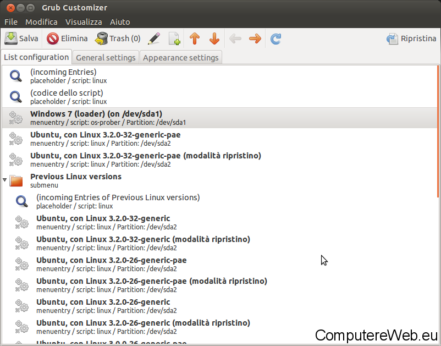
Task: Click the orange vertical scrollbar thumb
Action: (x=438, y=131)
